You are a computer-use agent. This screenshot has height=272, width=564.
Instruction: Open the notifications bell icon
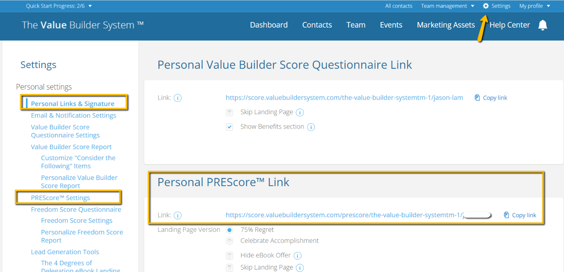click(x=543, y=25)
